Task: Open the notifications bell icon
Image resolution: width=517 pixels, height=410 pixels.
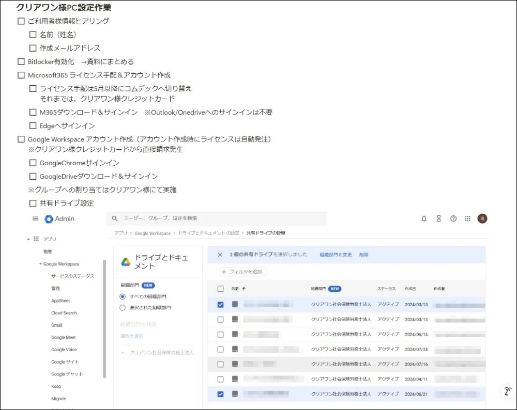Action: [424, 218]
